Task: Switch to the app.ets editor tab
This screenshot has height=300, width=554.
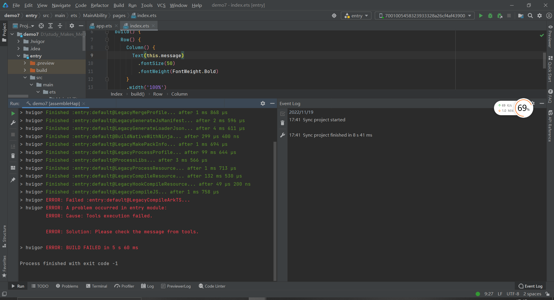Action: [x=104, y=26]
